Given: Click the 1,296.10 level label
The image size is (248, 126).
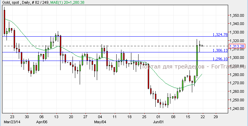Looking at the screenshot, I should tap(220, 59).
